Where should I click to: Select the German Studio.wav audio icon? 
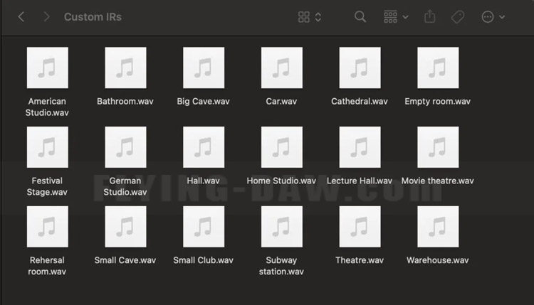coord(125,147)
